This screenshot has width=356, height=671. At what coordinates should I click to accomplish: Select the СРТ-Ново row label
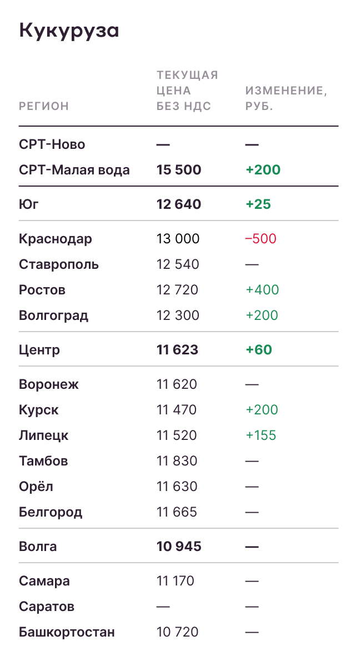tap(52, 144)
